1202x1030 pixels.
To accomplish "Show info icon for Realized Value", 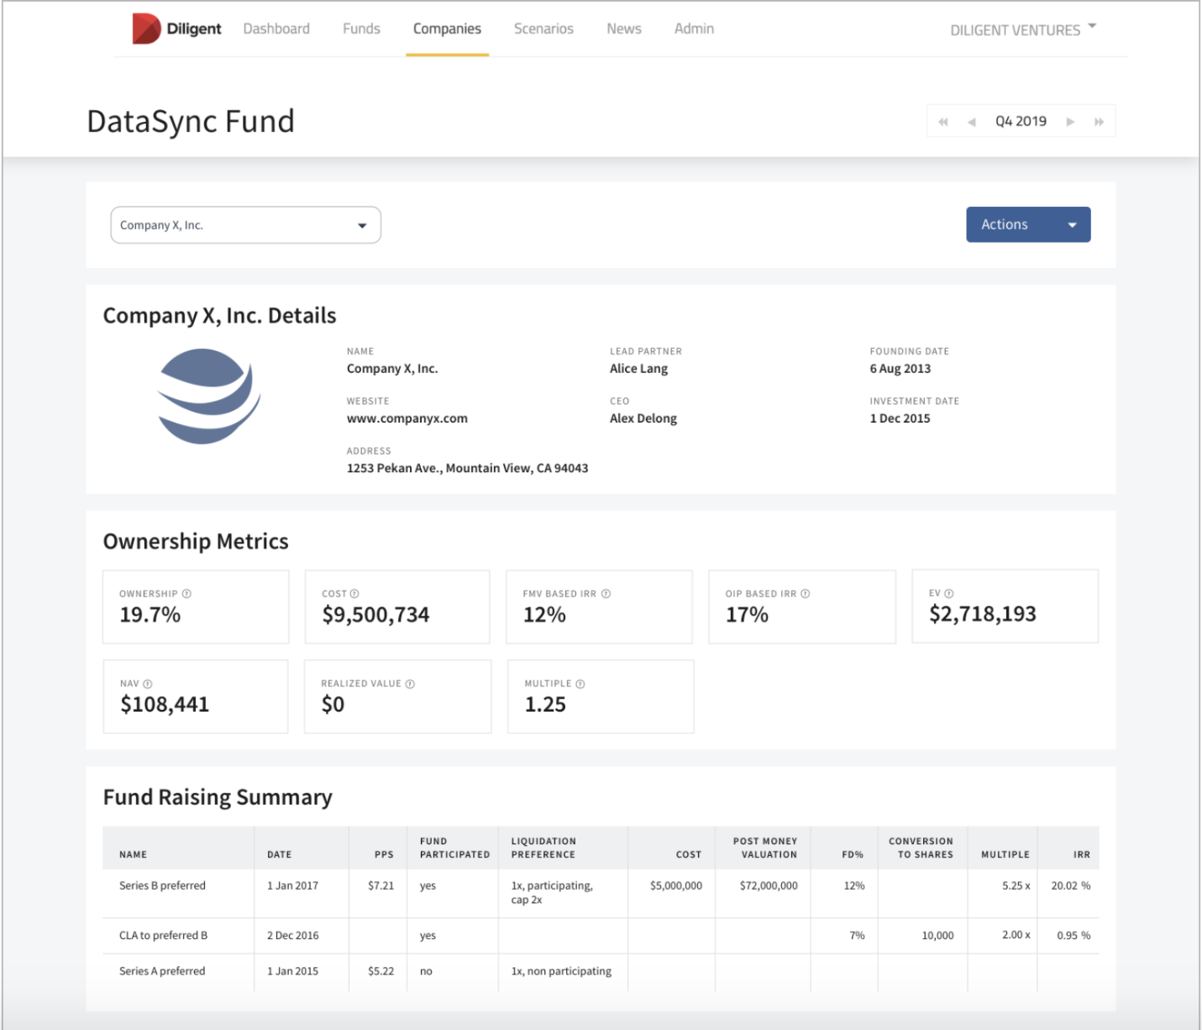I will (410, 684).
